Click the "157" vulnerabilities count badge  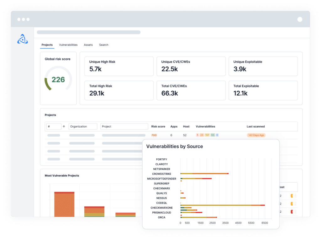click(x=207, y=135)
